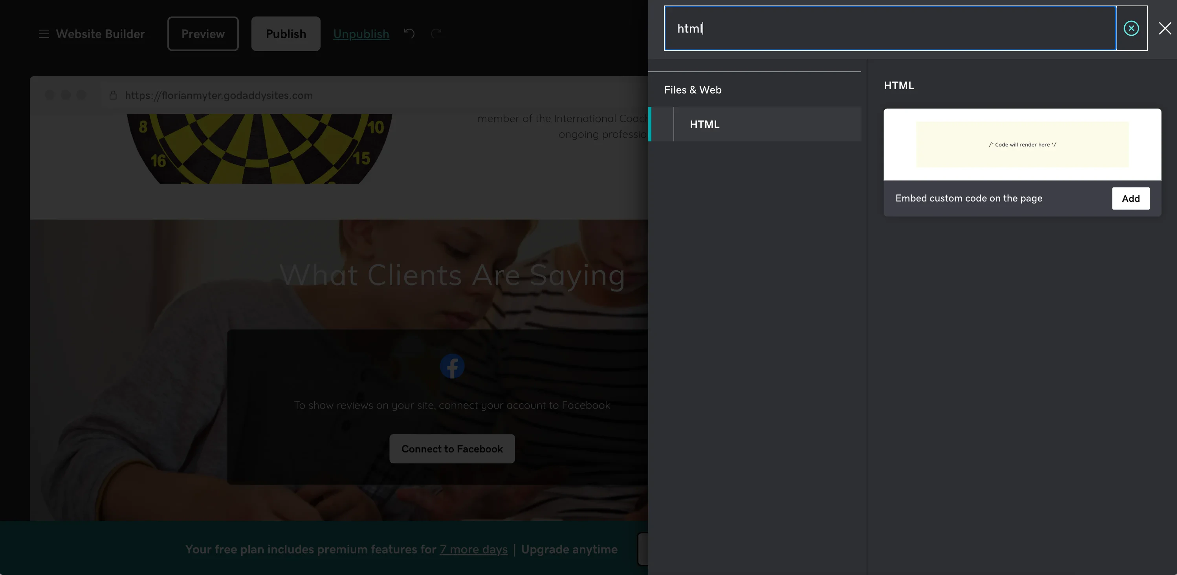The width and height of the screenshot is (1177, 575).
Task: Click the Files & Web section header
Action: pos(693,90)
